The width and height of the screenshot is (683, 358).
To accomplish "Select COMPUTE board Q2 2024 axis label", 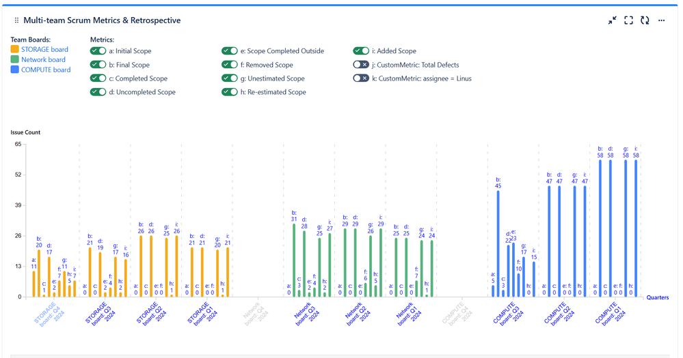I will click(x=559, y=314).
